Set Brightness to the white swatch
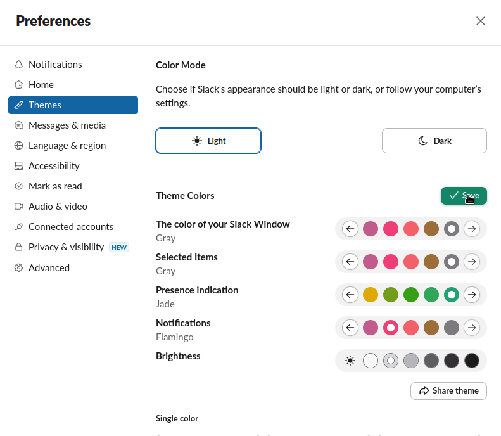The width and height of the screenshot is (501, 436). [x=371, y=361]
